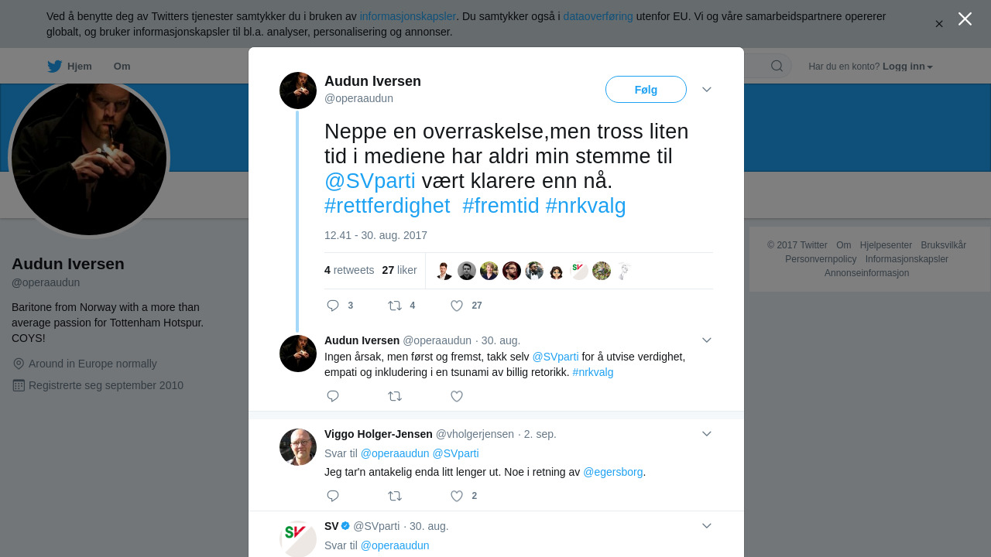Viewport: 991px width, 557px height.
Task: Reply to Audun Iversen's main tweet
Action: point(333,306)
